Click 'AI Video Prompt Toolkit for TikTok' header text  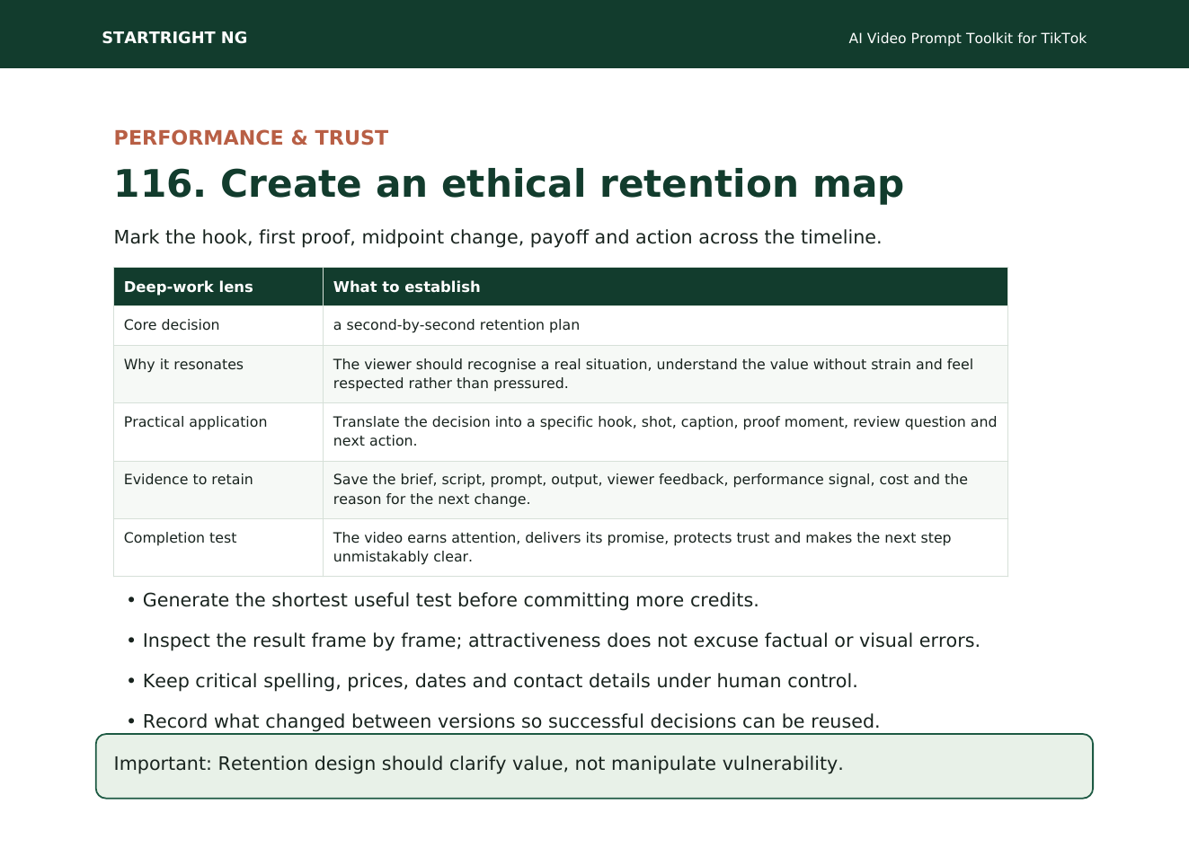coord(967,39)
